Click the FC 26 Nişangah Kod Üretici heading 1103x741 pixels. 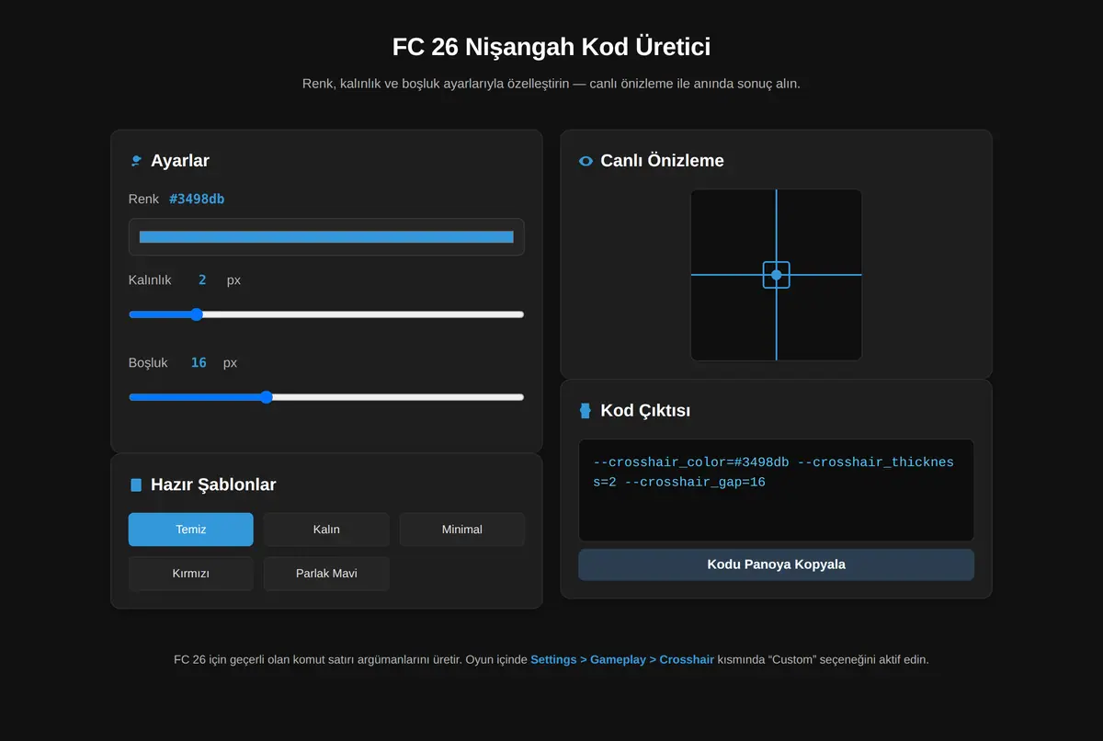coord(551,47)
